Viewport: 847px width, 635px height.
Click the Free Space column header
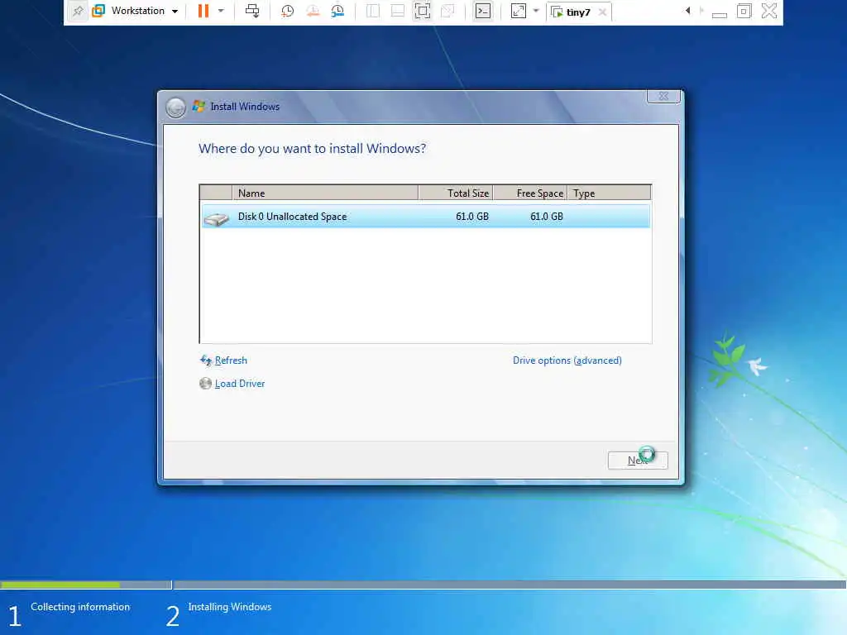(x=530, y=193)
